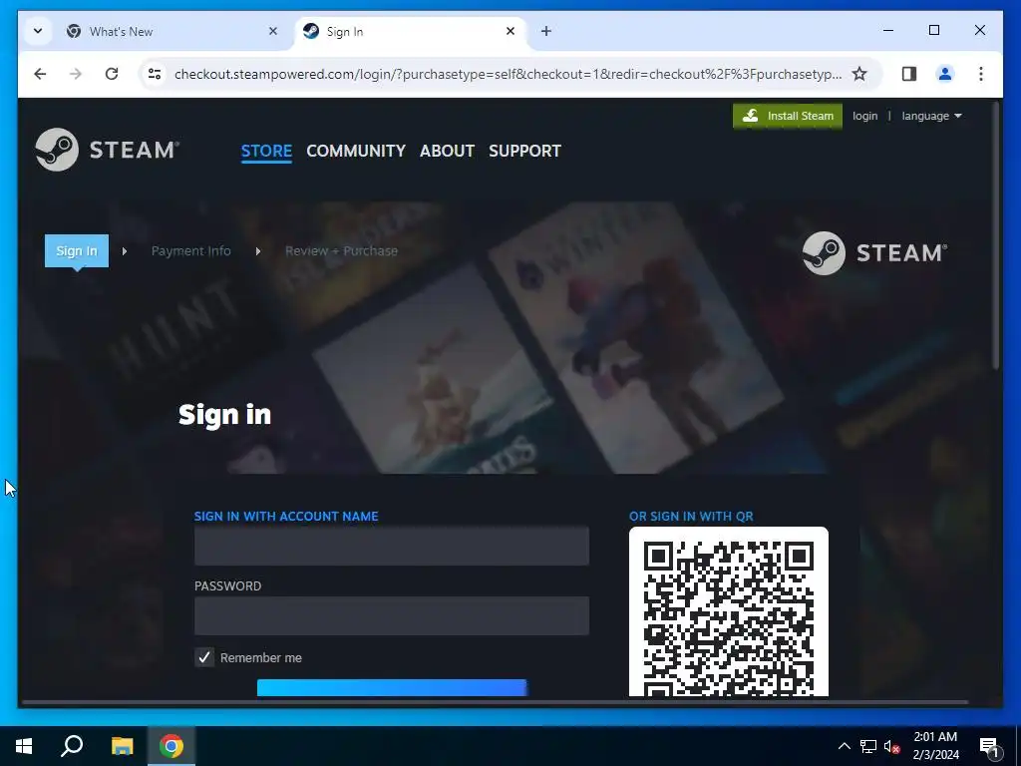This screenshot has width=1021, height=766.
Task: Open the Windows Start menu
Action: pos(24,746)
